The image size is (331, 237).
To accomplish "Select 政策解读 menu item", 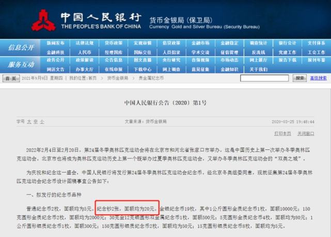I will (x=85, y=60).
